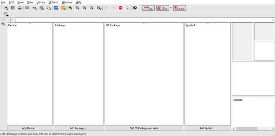The image size is (275, 136).
Task: Open Help with the question mark icon
Action: [x=135, y=8]
